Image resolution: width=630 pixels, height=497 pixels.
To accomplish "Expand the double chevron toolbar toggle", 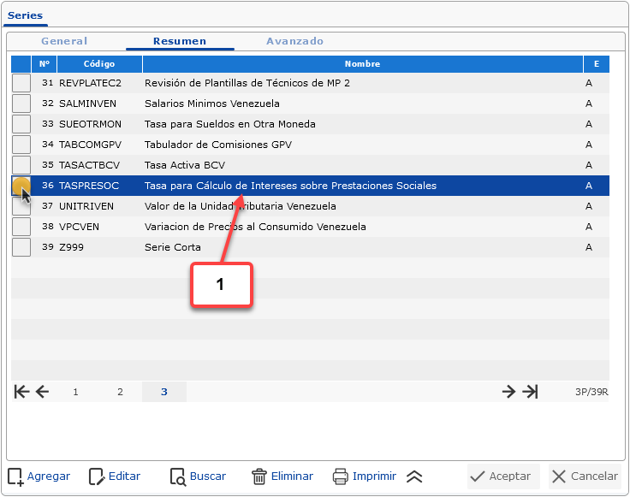I will [x=414, y=476].
